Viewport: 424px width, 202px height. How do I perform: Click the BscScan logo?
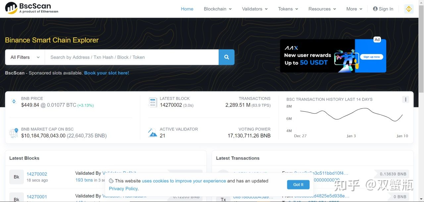[32, 8]
